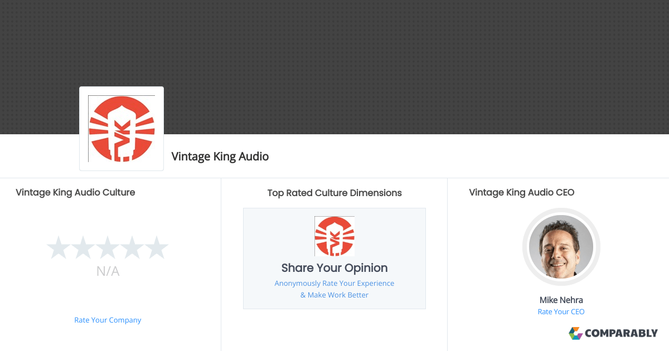669x351 pixels.
Task: Select the Vintage King logo in Share Your Opinion card
Action: pyautogui.click(x=334, y=236)
